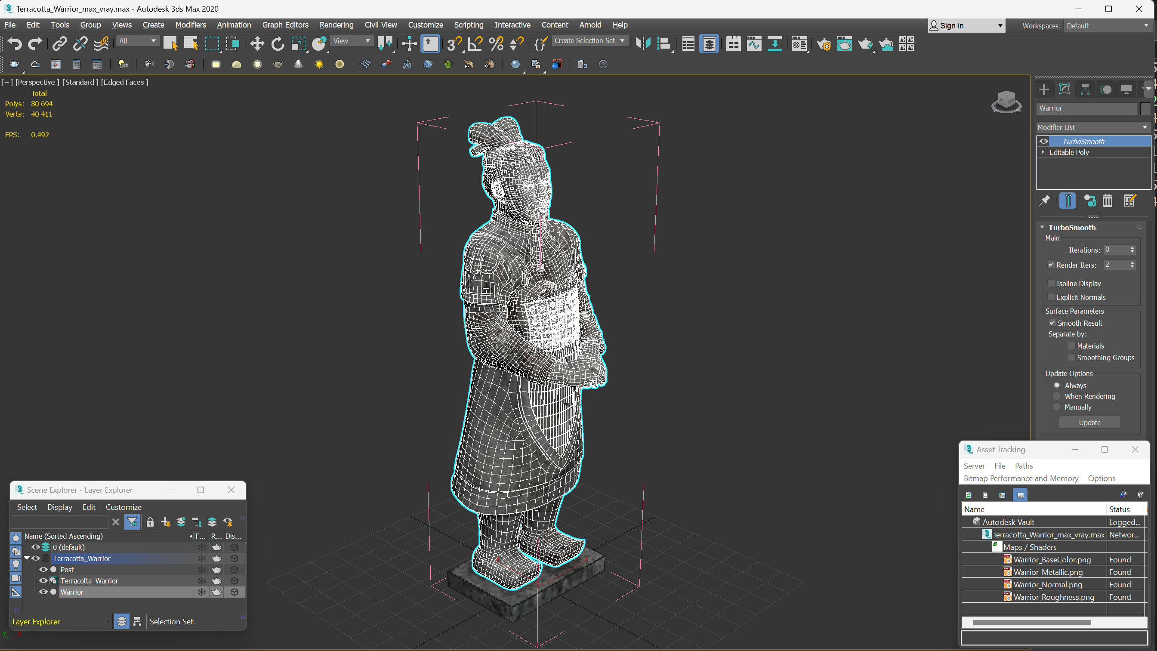Toggle Angle Snap icon
Image resolution: width=1157 pixels, height=651 pixels.
[475, 43]
